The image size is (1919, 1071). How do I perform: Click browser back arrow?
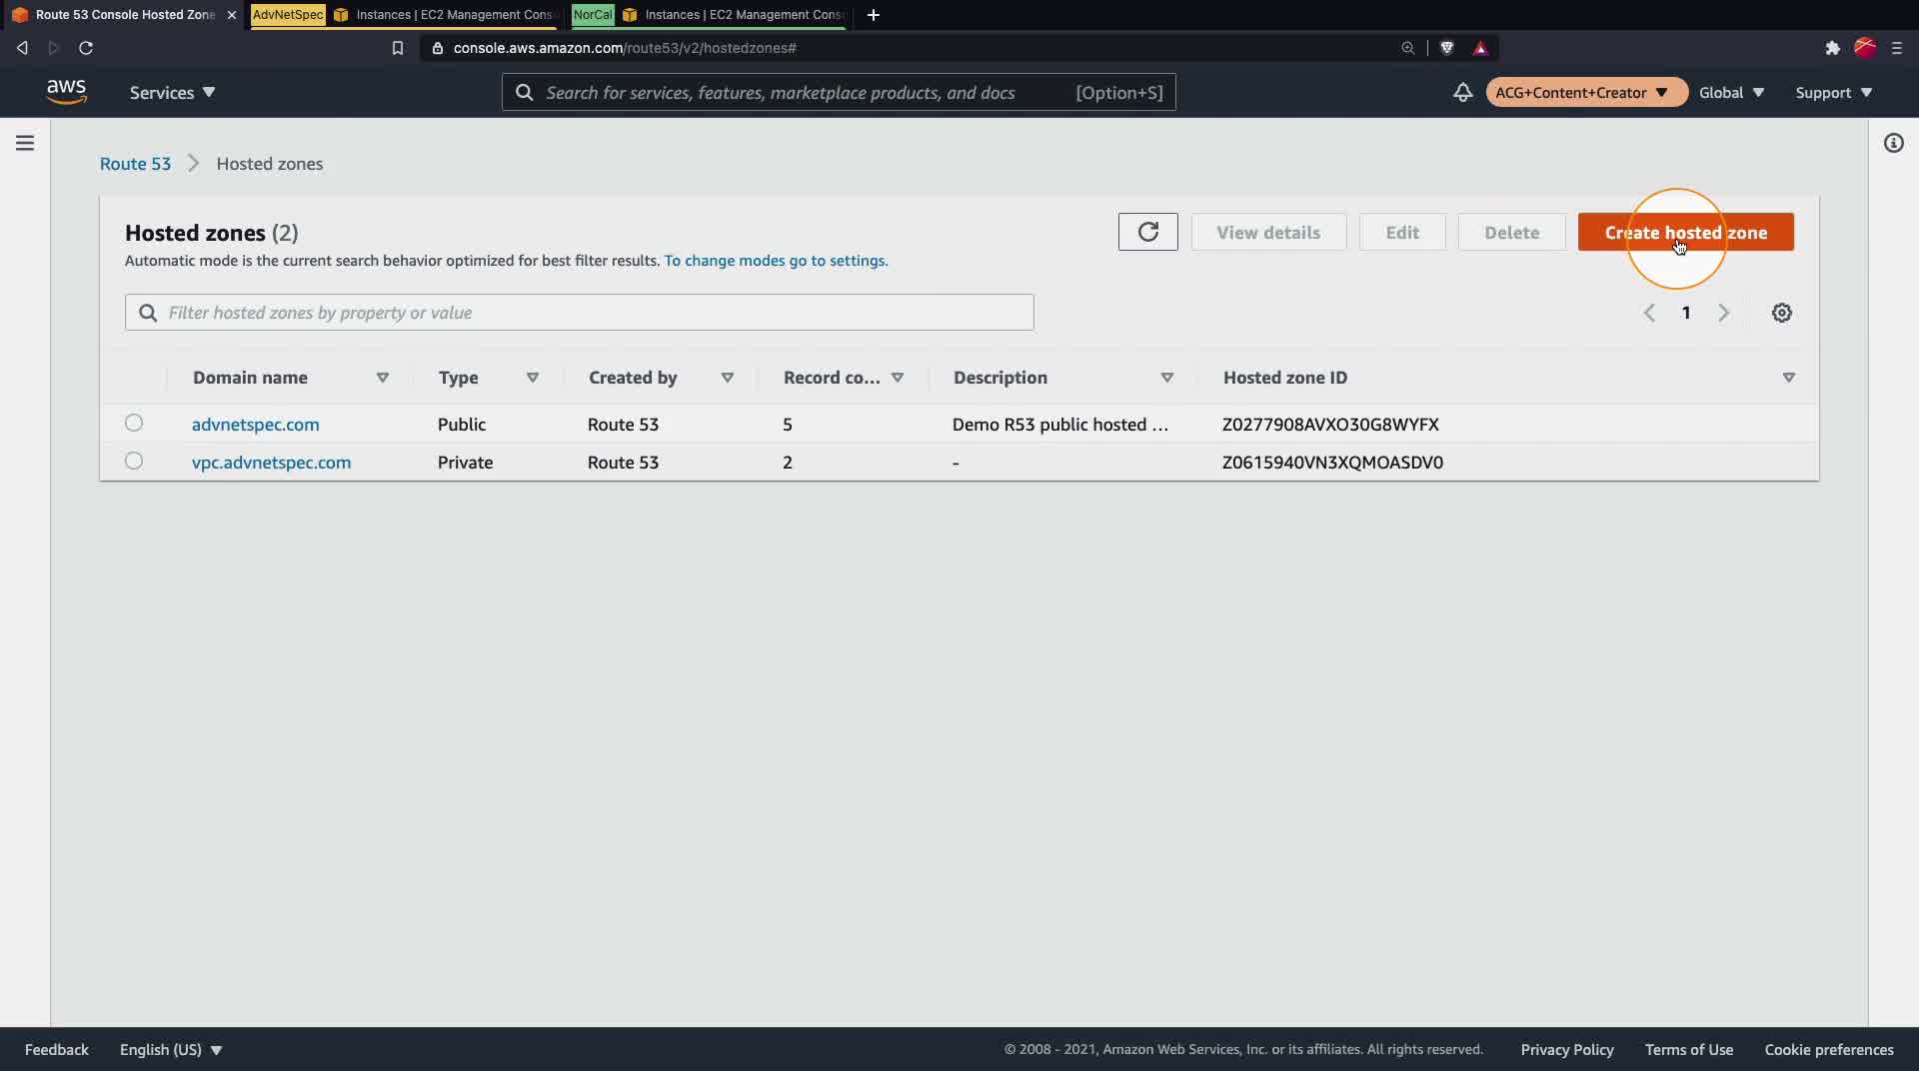[22, 48]
